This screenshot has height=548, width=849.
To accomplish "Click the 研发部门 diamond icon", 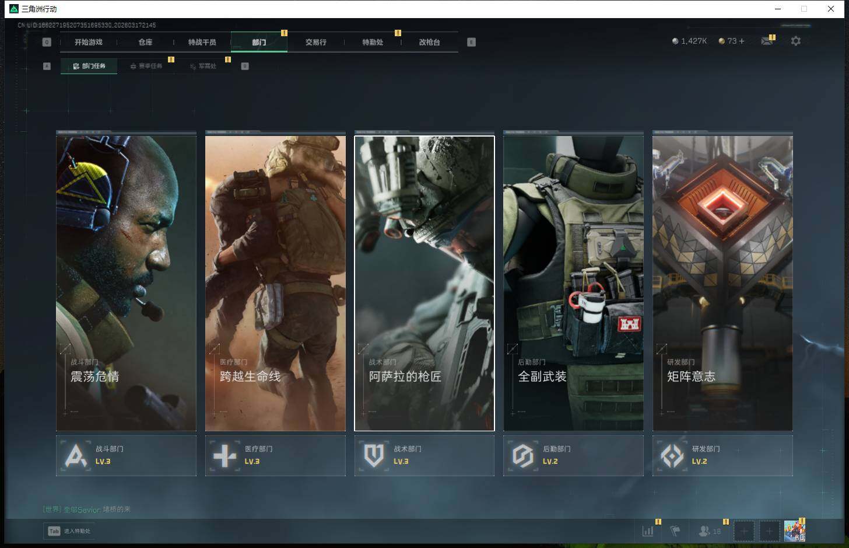I will coord(672,455).
